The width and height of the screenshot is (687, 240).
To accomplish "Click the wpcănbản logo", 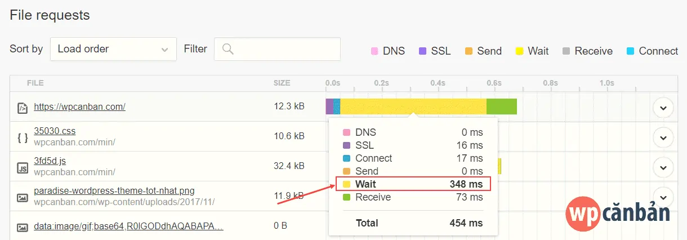I will coord(618,212).
